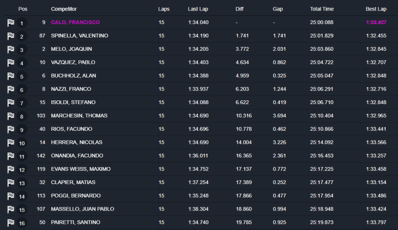This screenshot has width=398, height=230.
Task: Click the Competitor column header
Action: point(64,9)
